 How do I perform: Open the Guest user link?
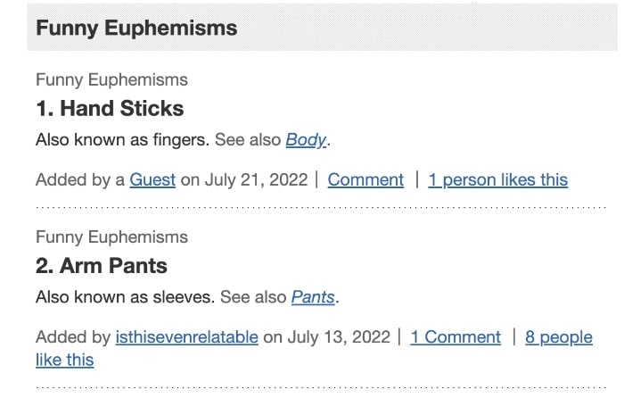tap(152, 179)
